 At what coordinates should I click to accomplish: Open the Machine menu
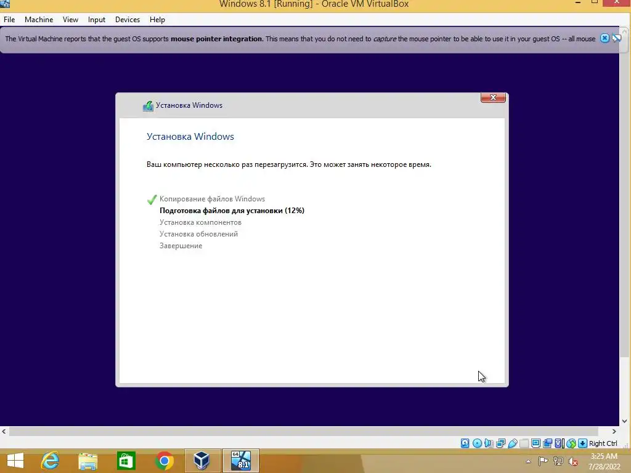[39, 19]
